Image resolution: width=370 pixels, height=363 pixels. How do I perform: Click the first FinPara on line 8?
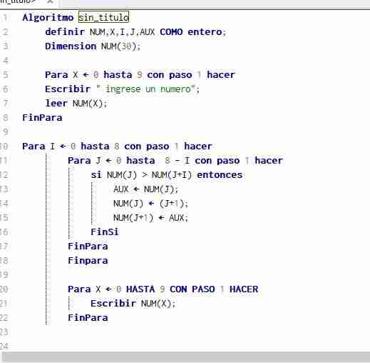tap(42, 117)
